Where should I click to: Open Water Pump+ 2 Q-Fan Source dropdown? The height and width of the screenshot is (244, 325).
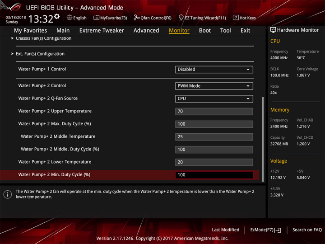point(214,99)
